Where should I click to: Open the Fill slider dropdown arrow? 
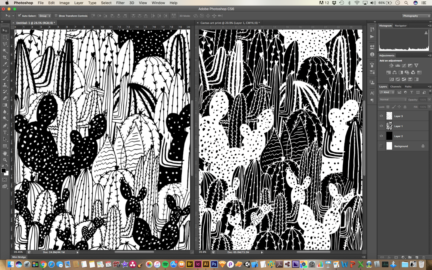click(x=429, y=107)
